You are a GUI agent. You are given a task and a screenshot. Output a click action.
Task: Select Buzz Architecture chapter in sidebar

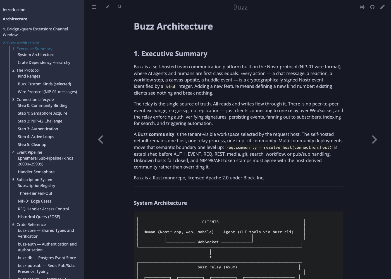[21, 43]
